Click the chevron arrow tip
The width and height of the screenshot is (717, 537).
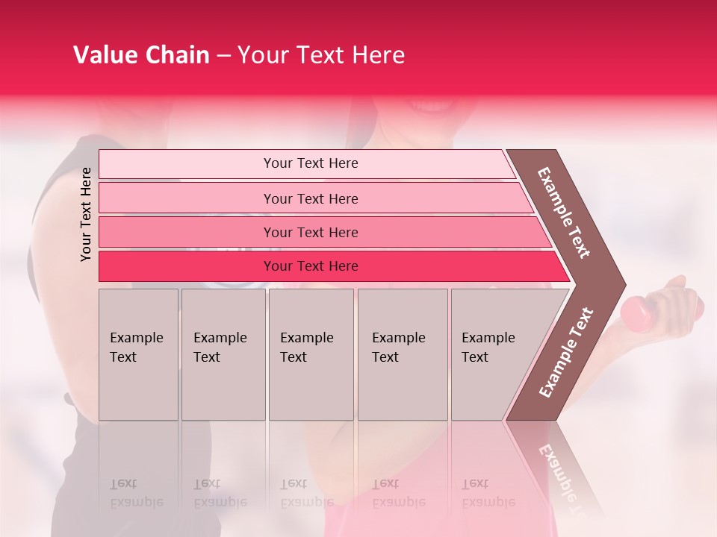tap(615, 286)
